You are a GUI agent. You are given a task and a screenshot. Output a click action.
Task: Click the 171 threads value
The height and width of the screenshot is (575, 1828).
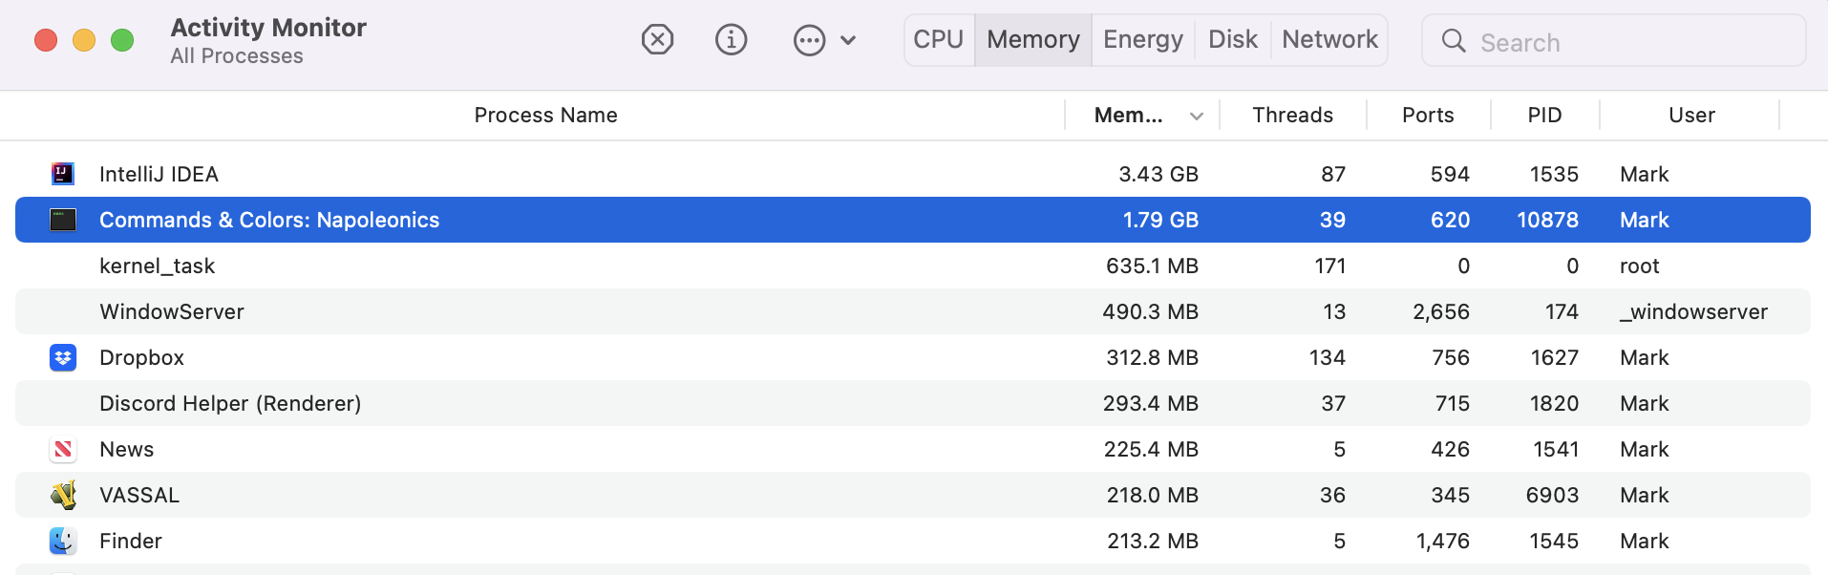(x=1329, y=266)
